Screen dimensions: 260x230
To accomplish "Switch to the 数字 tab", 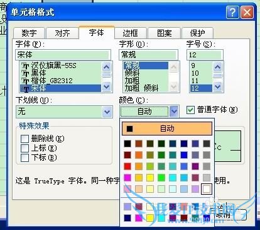I will [29, 33].
